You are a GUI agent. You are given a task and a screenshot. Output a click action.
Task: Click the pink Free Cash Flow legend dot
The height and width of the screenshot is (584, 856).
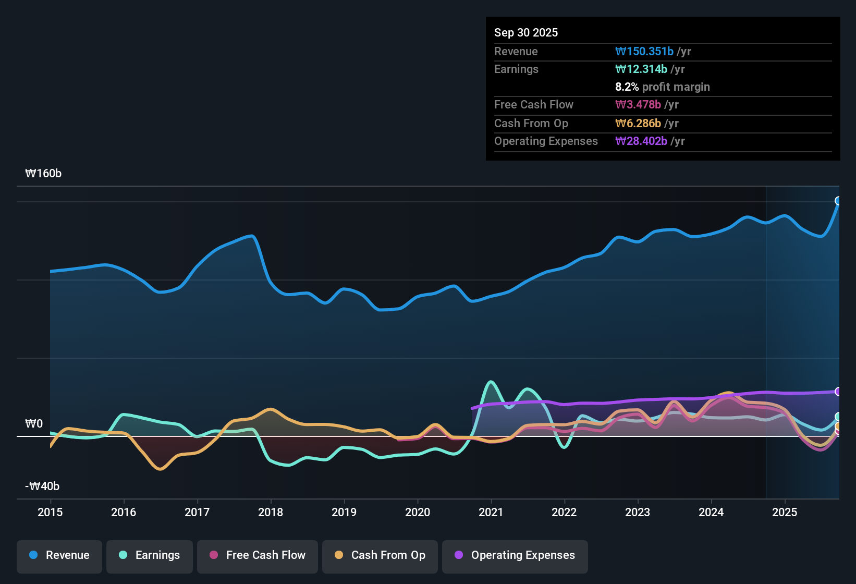[213, 555]
